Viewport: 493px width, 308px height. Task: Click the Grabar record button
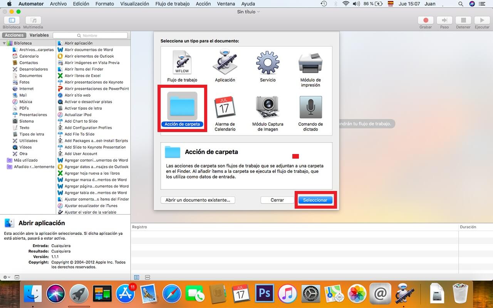pos(426,20)
